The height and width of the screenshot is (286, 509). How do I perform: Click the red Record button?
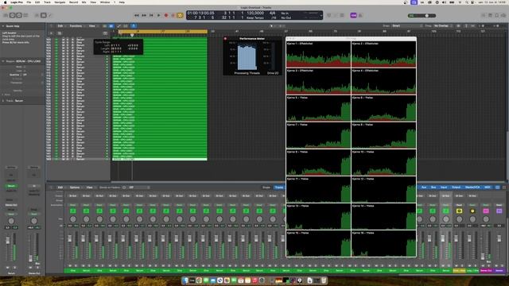coord(166,15)
